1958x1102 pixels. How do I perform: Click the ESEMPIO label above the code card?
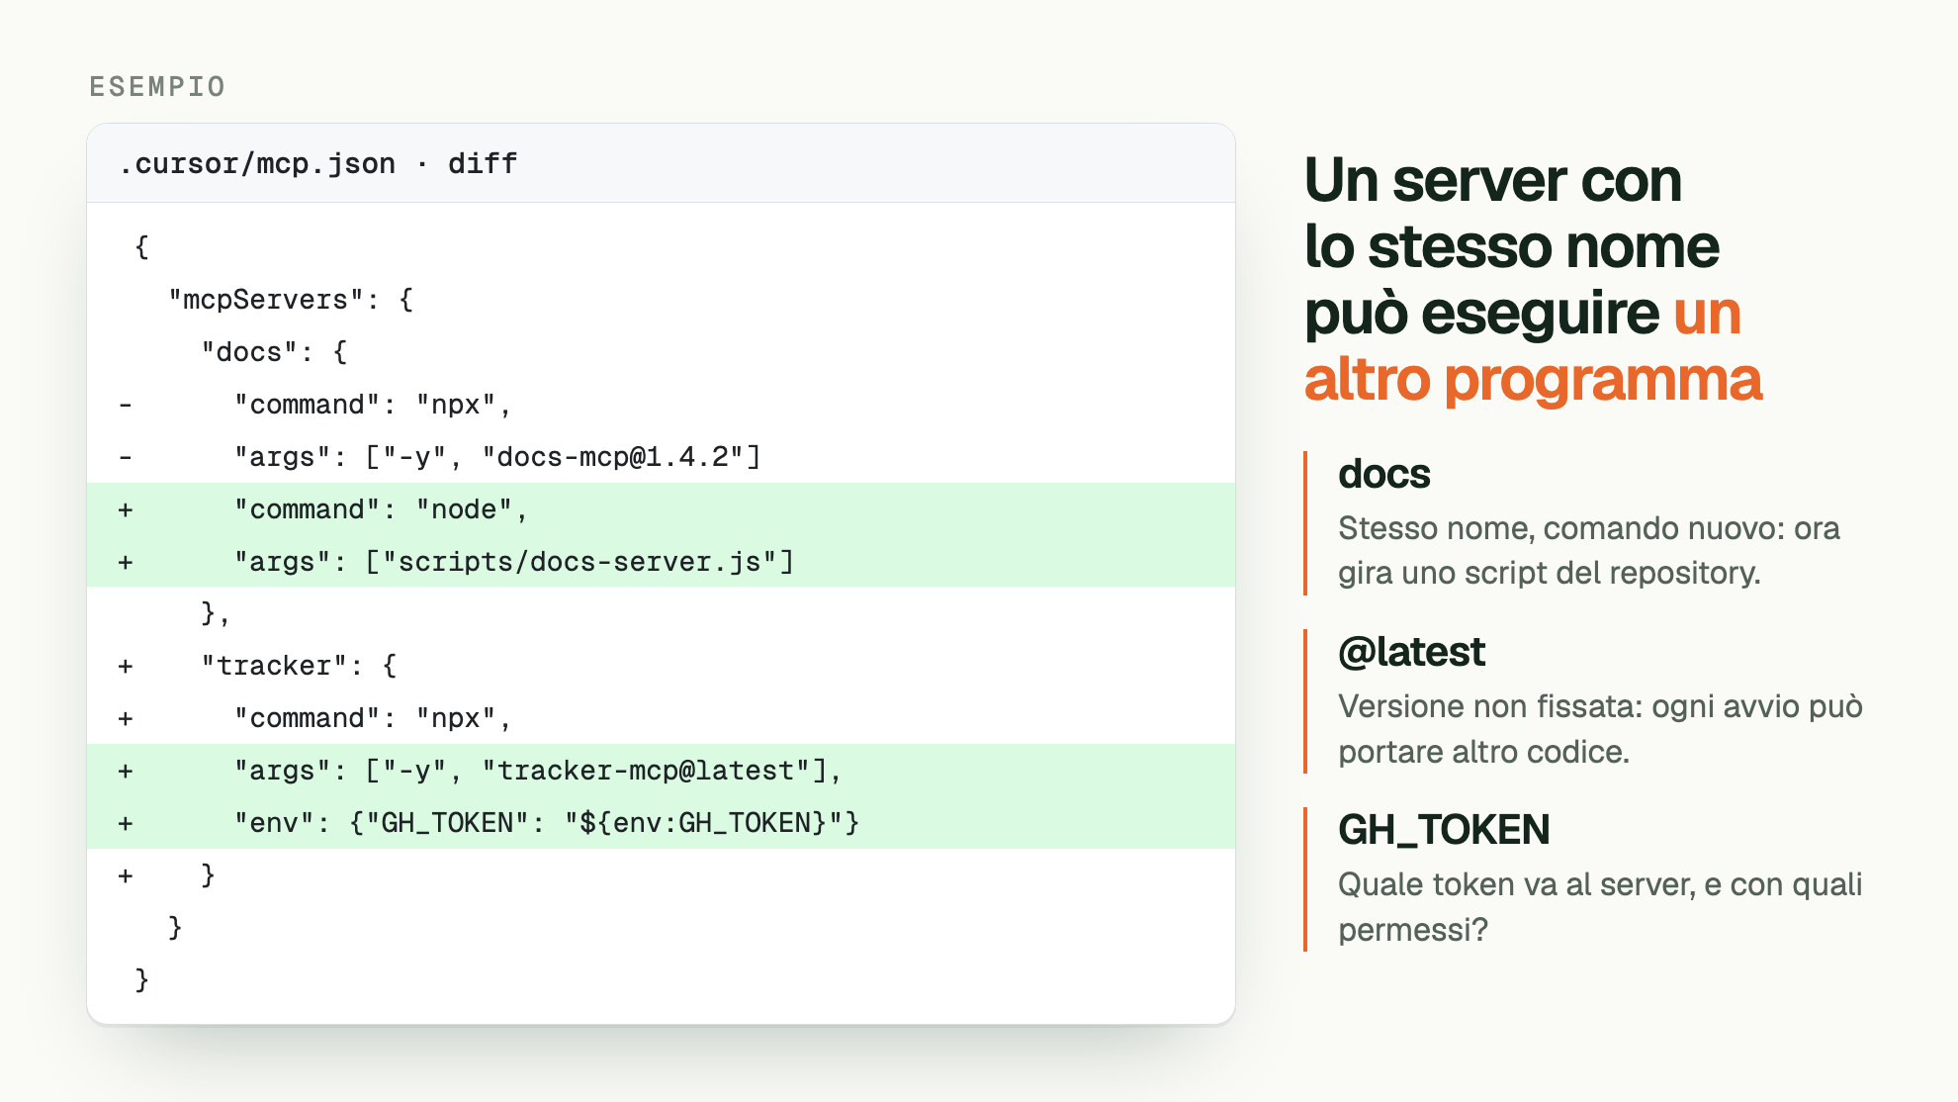click(x=157, y=87)
